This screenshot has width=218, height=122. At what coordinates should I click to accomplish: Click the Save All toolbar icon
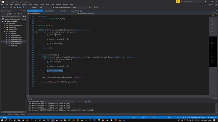[20, 7]
